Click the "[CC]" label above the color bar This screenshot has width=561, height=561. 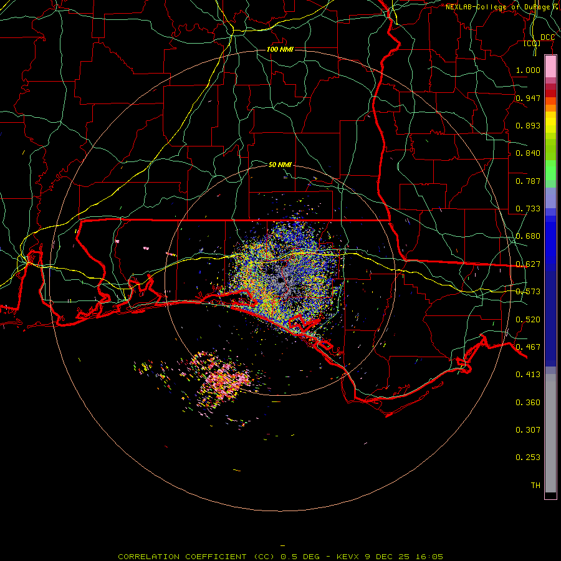[x=532, y=44]
